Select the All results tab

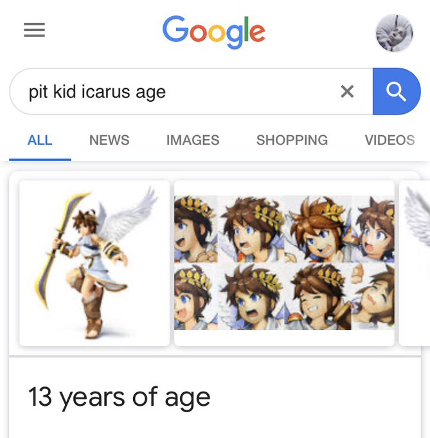pyautogui.click(x=40, y=140)
